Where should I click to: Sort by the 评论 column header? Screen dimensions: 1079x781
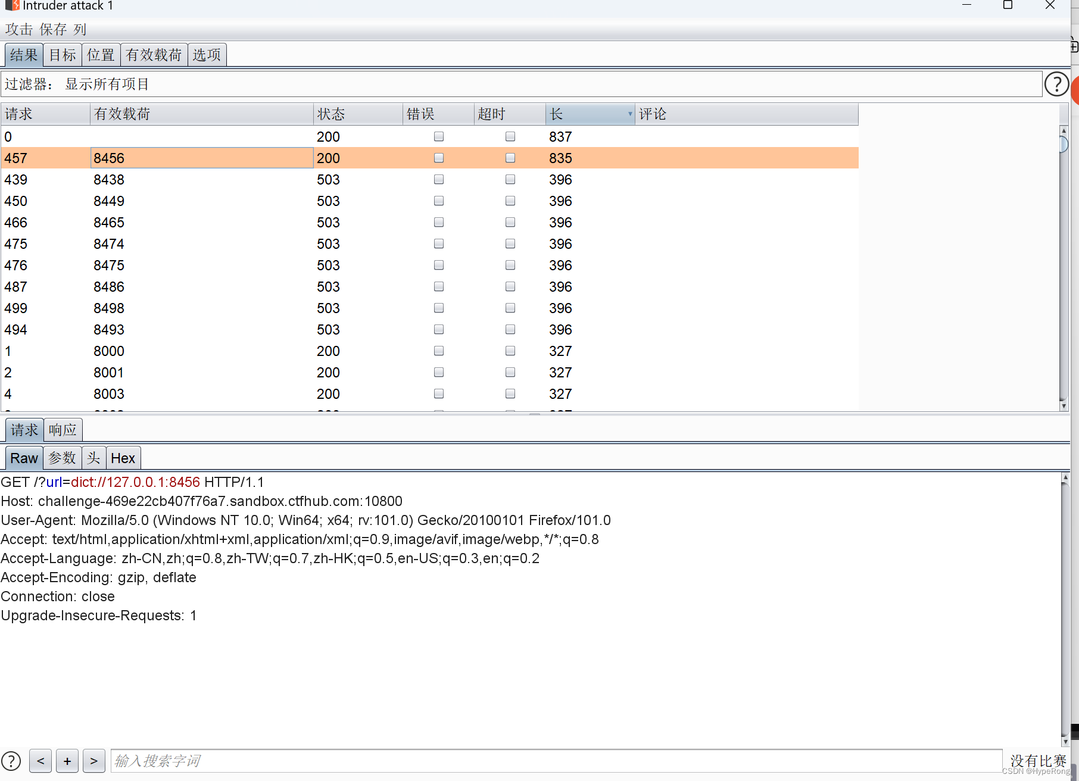tap(747, 114)
